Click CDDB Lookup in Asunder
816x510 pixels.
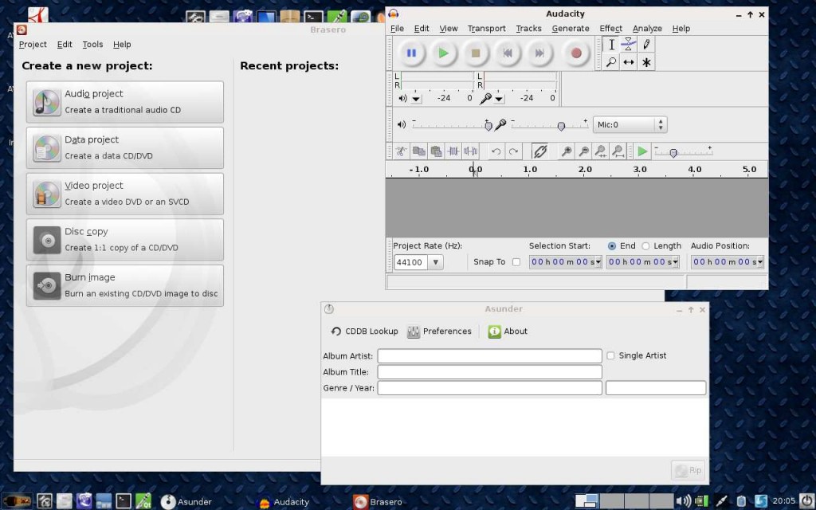364,331
